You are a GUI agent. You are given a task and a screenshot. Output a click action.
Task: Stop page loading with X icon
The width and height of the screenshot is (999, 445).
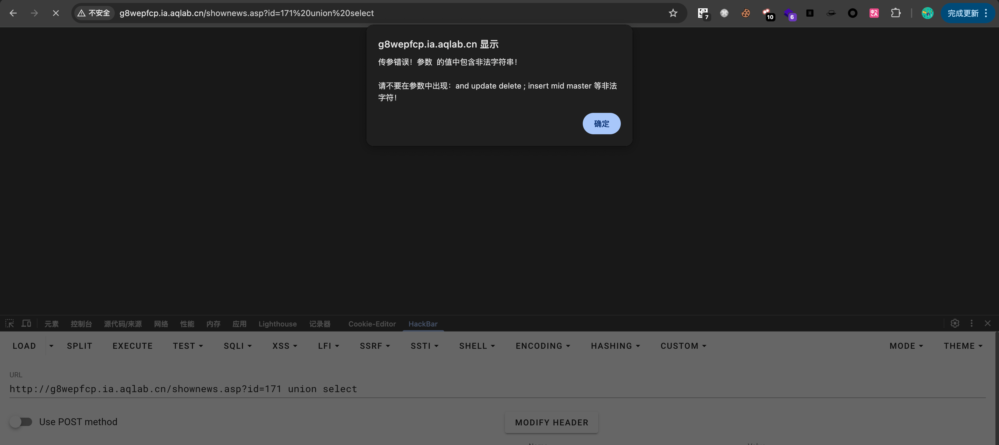[56, 13]
